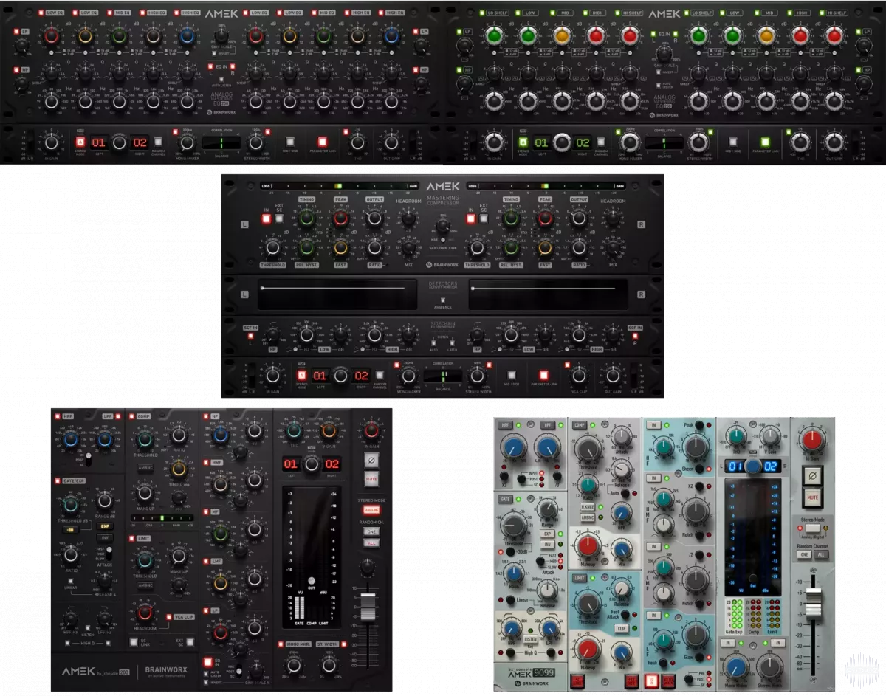Click the blue channel selector knob on AMEK 9099
Viewport: 886px width, 696px height.
pos(752,466)
